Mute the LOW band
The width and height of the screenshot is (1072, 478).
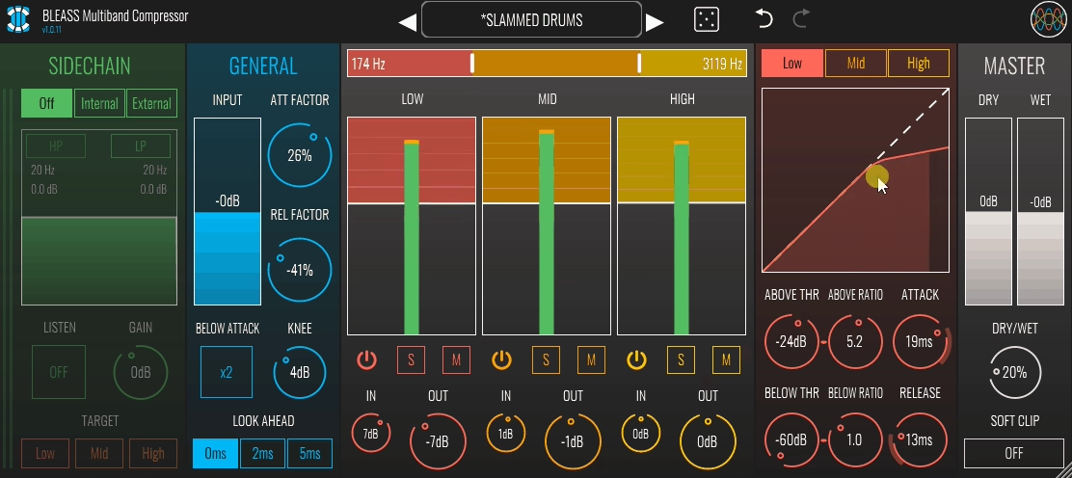click(456, 359)
